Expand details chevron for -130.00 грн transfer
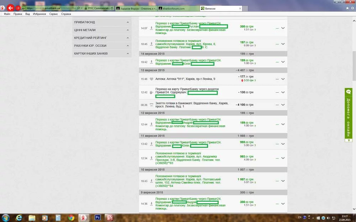 click(x=283, y=92)
